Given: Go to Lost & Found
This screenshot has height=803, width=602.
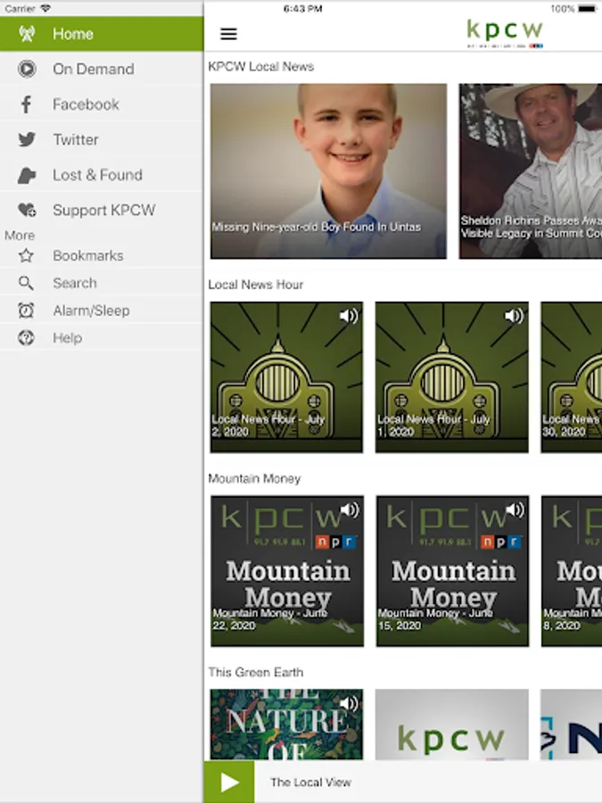Looking at the screenshot, I should 102,175.
